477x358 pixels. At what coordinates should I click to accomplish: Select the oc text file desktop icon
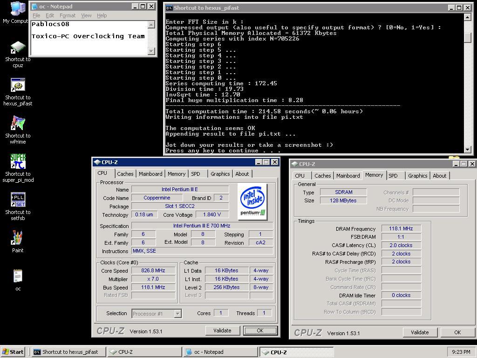pos(18,280)
